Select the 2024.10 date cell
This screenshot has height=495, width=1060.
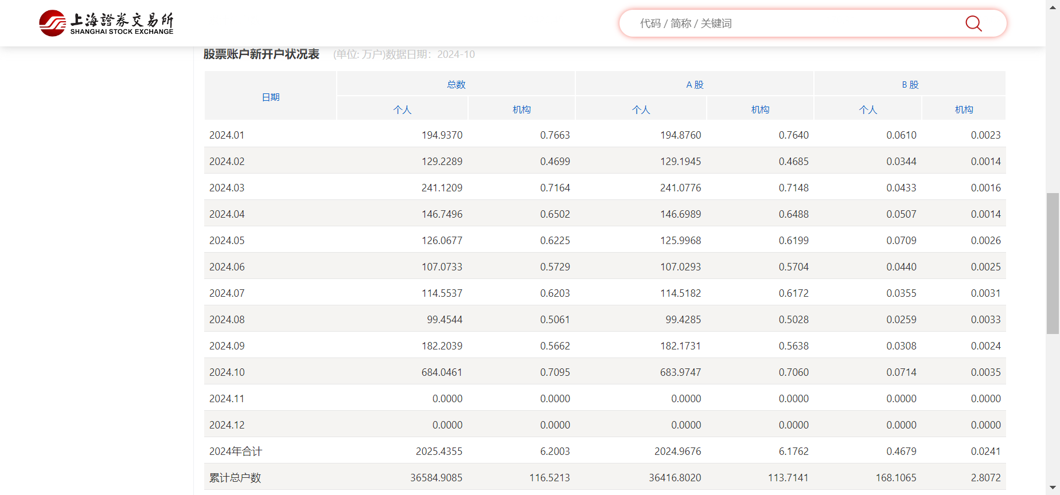coord(227,372)
